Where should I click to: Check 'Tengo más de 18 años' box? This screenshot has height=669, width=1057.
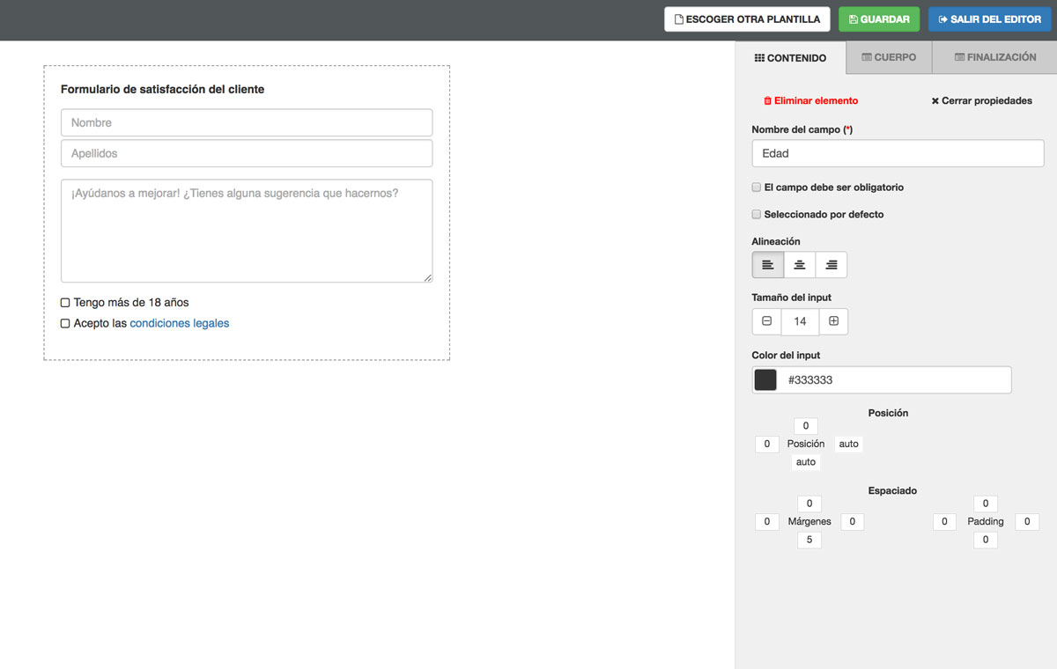click(65, 303)
